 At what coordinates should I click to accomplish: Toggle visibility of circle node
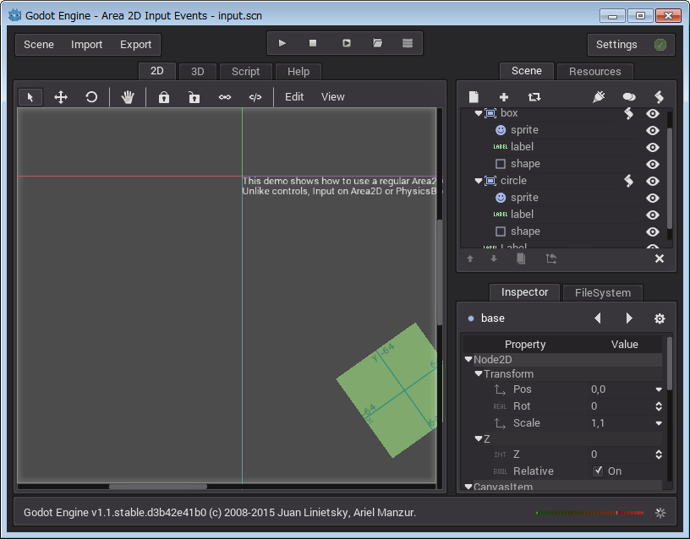coord(652,181)
